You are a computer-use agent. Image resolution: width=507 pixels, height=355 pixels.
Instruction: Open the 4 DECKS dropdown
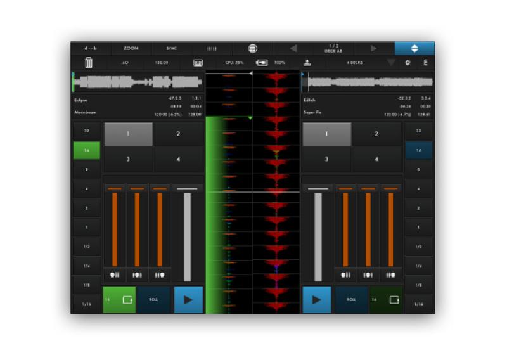pyautogui.click(x=354, y=63)
